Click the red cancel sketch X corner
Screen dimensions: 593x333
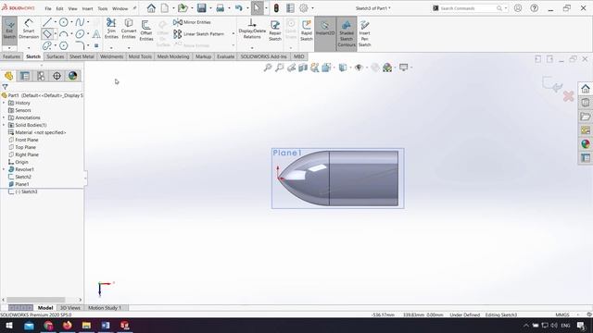[x=568, y=96]
